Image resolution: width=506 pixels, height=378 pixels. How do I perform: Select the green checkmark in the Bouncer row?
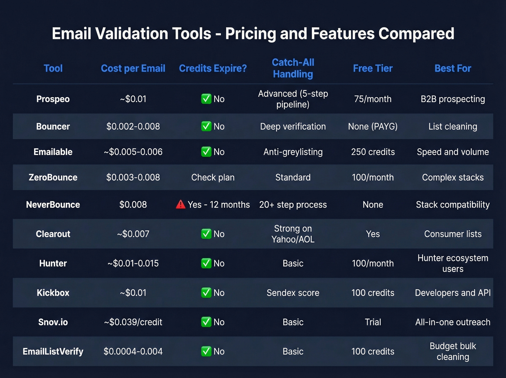tap(206, 126)
